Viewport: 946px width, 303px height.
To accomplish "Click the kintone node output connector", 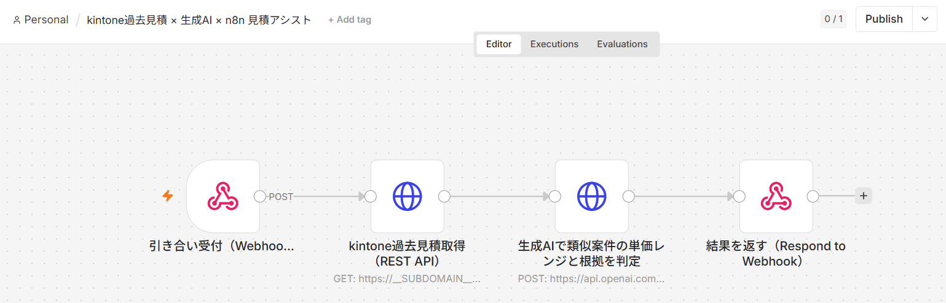I will (444, 196).
